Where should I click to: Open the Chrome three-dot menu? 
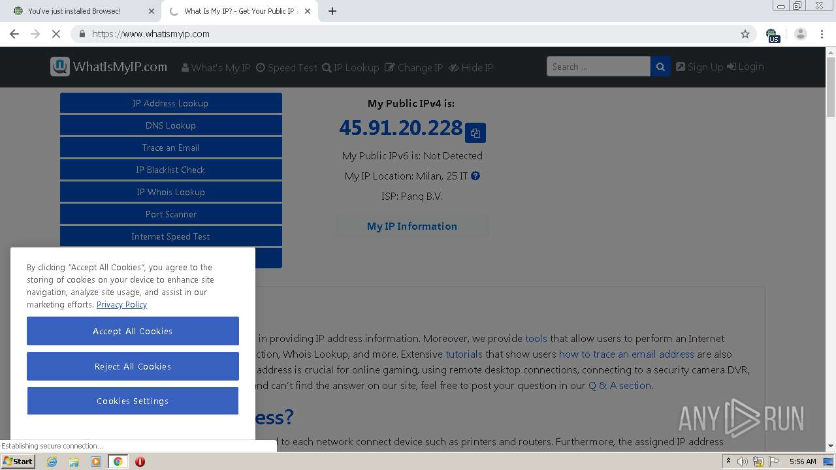click(x=822, y=34)
